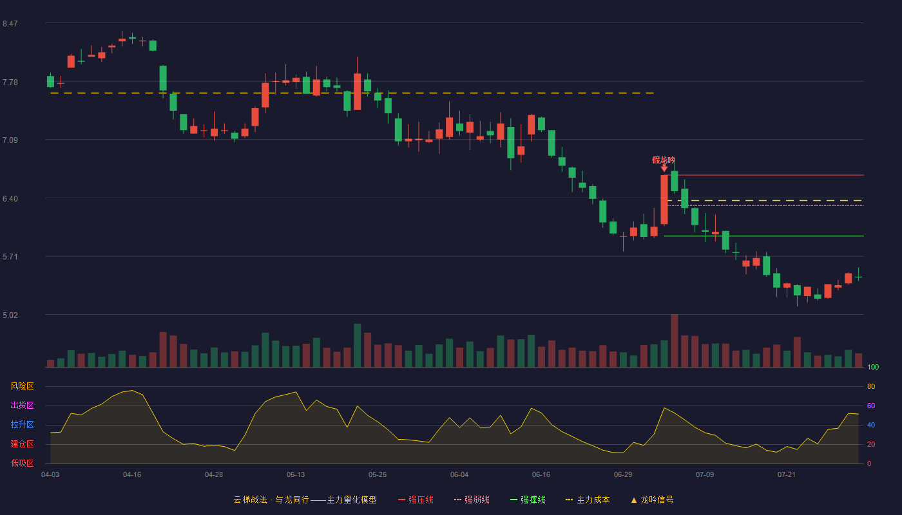Select the 风险区 zone label
902x515 pixels.
[22, 386]
